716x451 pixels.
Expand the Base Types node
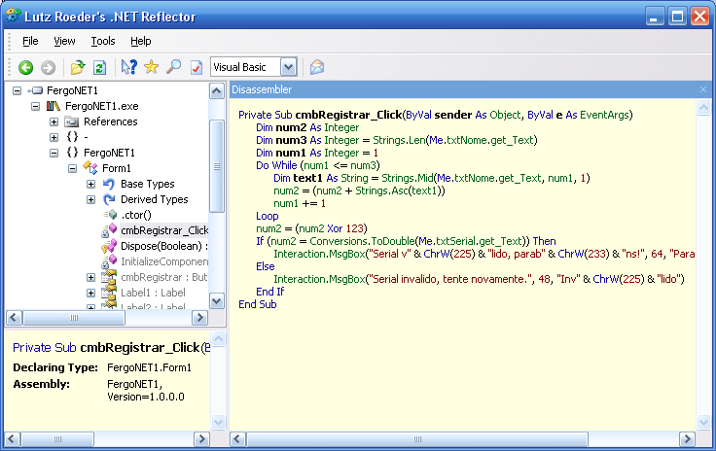[x=90, y=185]
